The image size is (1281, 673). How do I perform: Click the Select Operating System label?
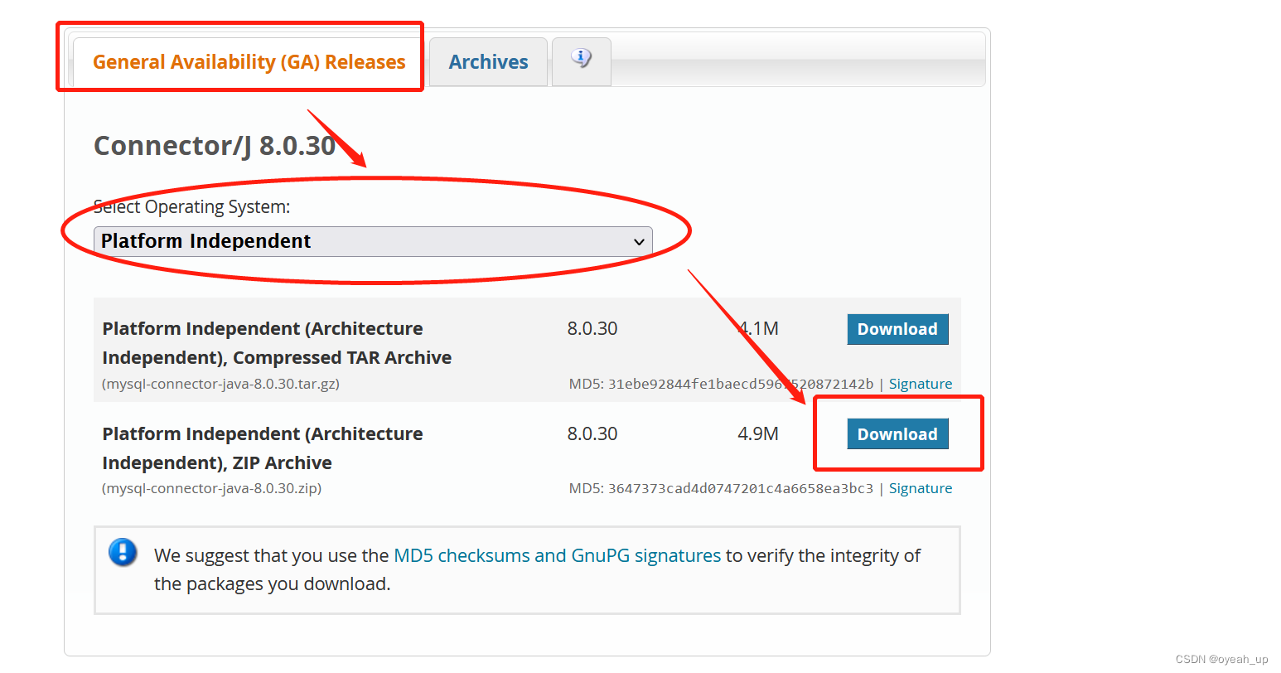192,206
